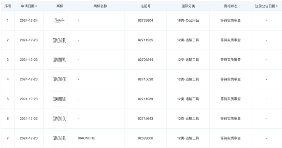Click registration number 82739804
Viewport: 282px width, 148px height.
[145, 21]
